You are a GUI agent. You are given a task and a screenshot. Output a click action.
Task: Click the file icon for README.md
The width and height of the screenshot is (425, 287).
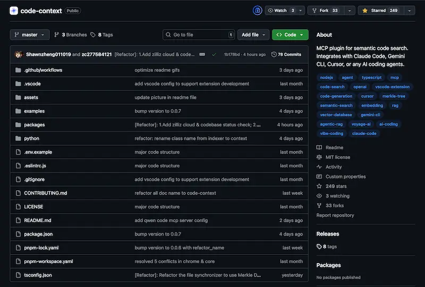(18, 220)
